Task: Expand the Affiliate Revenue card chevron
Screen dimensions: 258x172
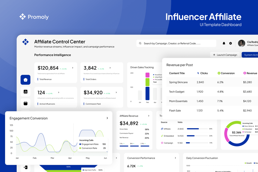Action: click(149, 116)
